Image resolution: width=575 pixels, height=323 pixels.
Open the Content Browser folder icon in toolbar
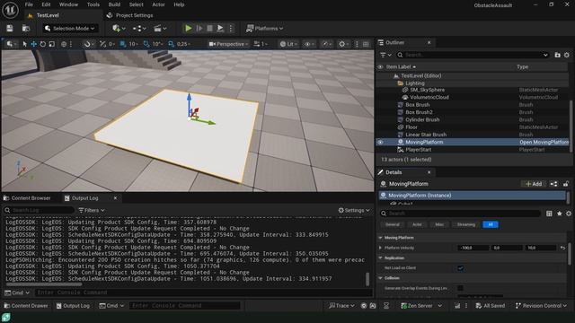click(x=26, y=28)
